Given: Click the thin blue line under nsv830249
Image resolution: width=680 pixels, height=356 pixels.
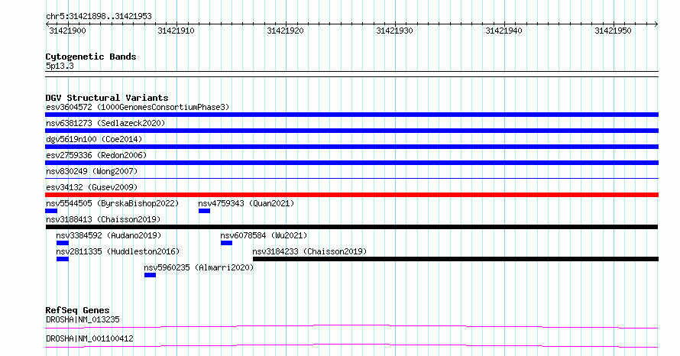Looking at the screenshot, I should pos(351,178).
